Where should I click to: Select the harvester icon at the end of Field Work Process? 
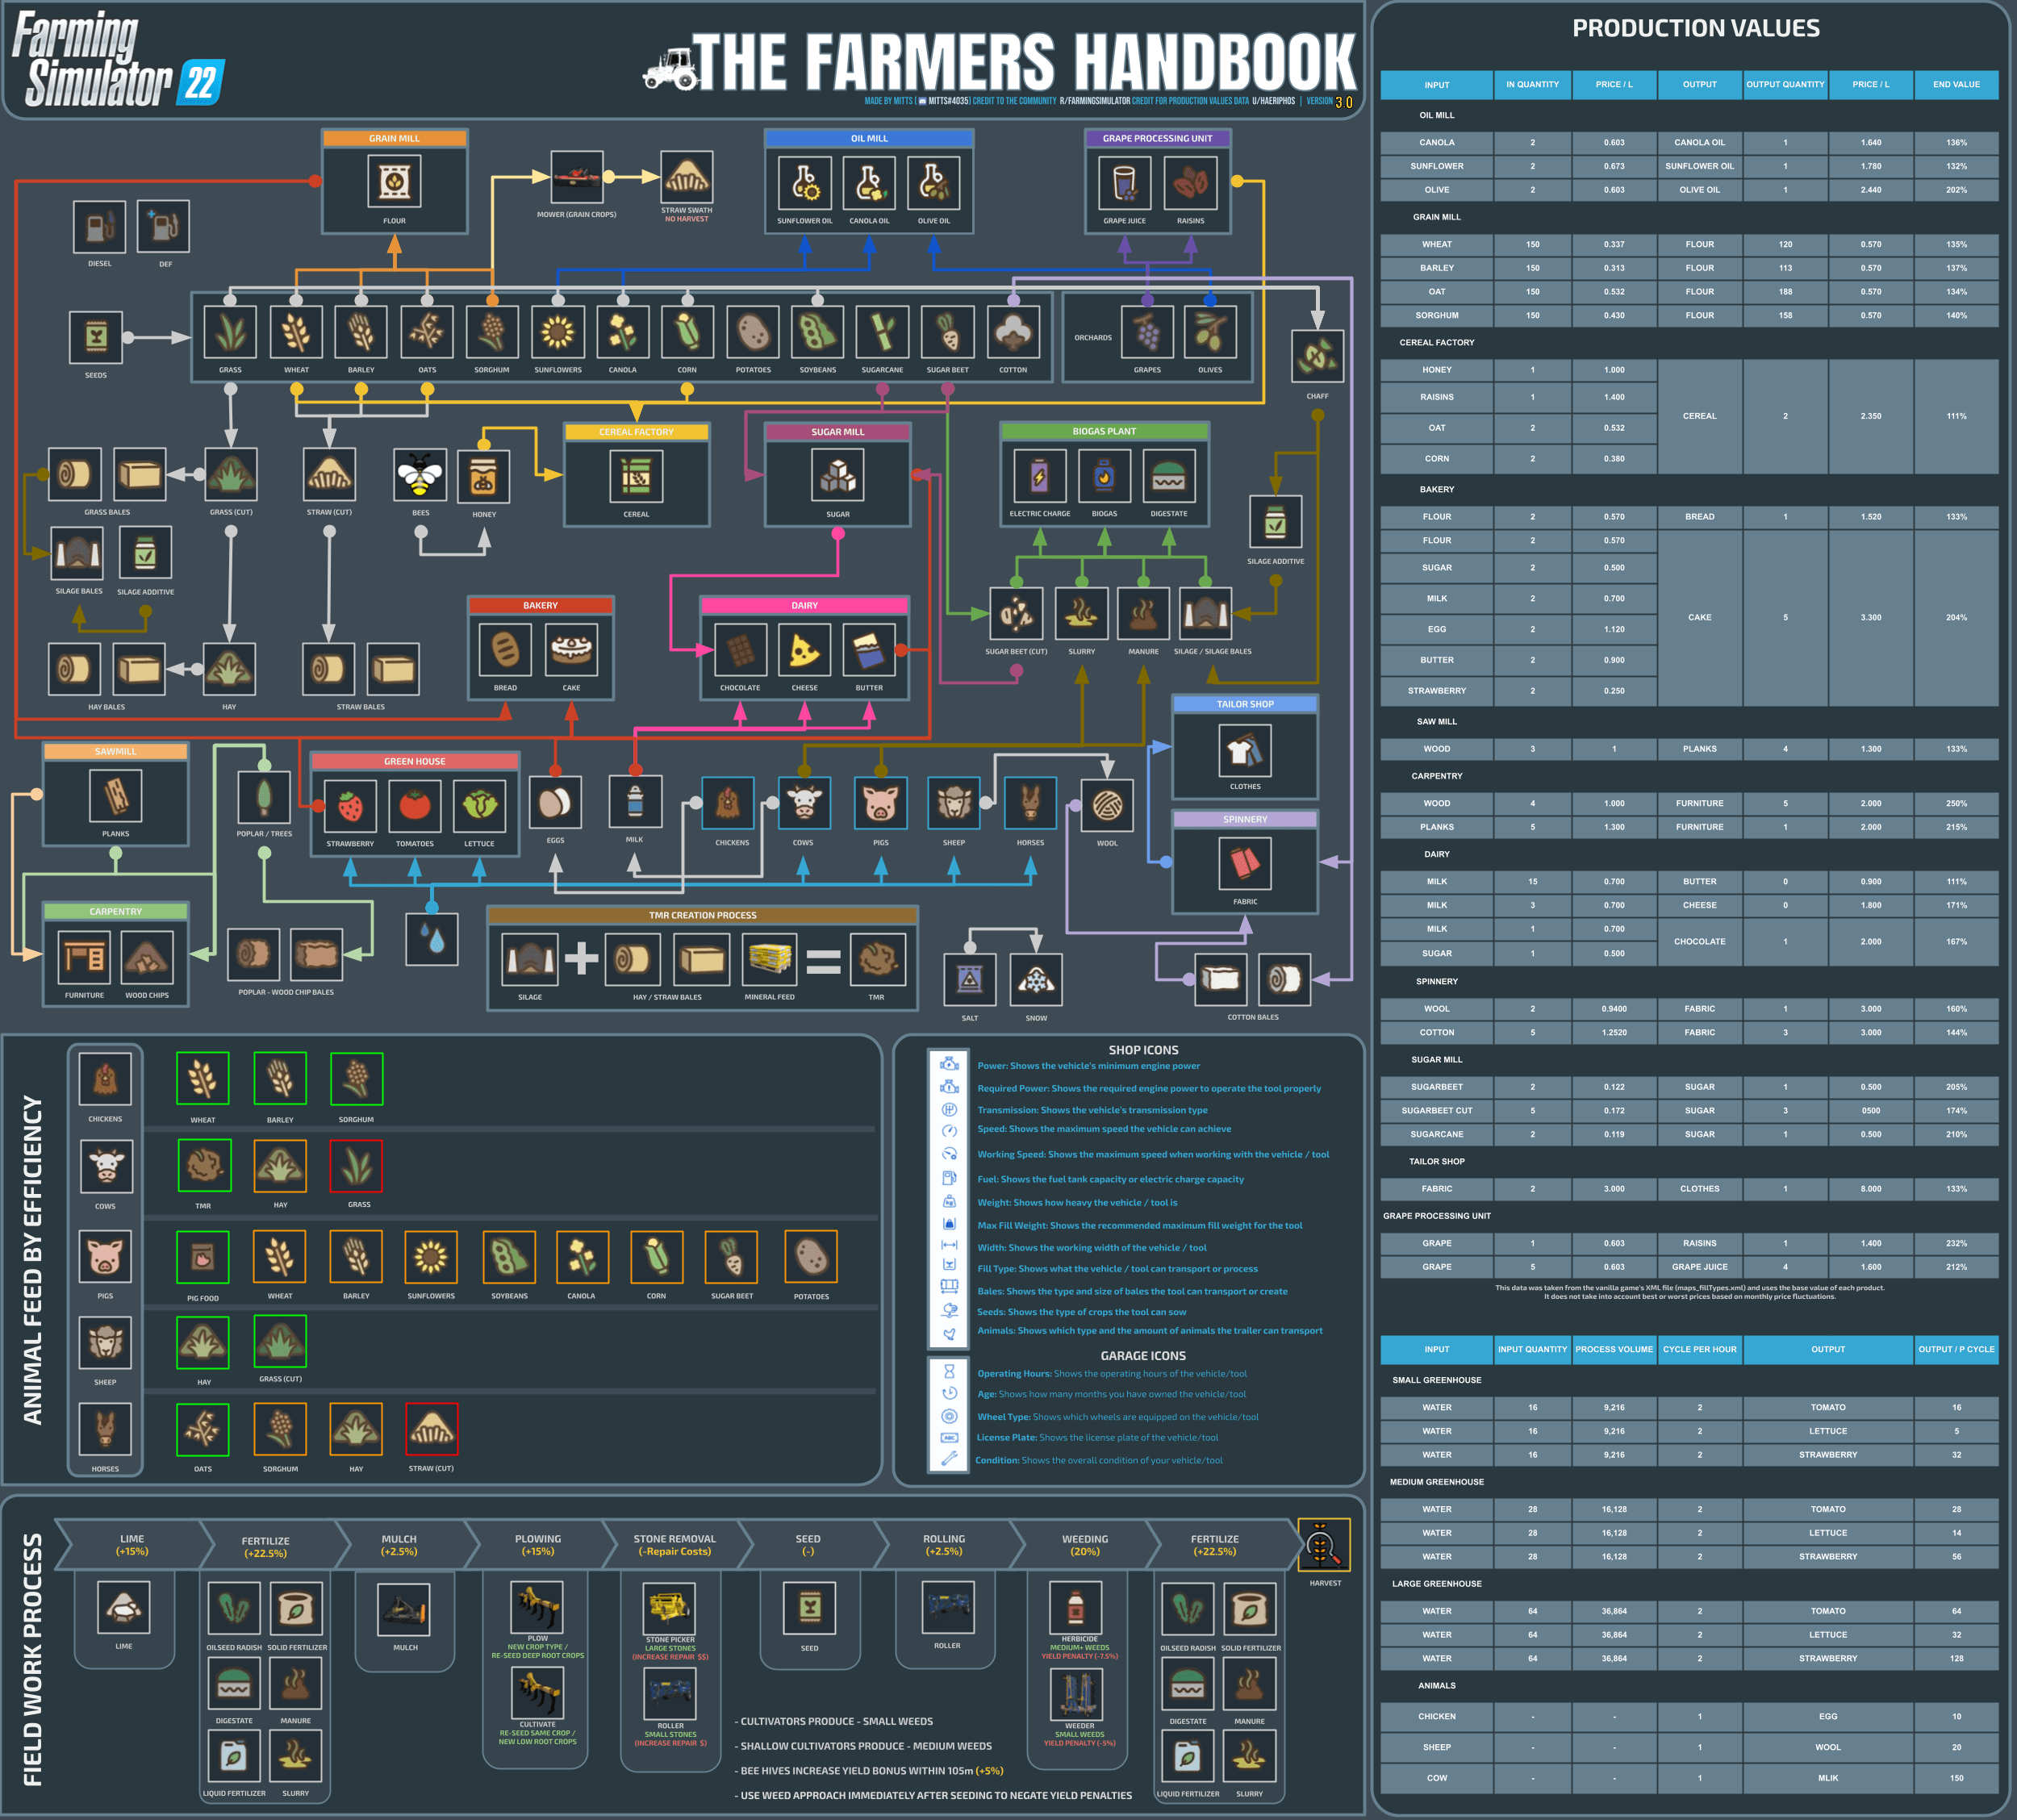(1324, 1545)
